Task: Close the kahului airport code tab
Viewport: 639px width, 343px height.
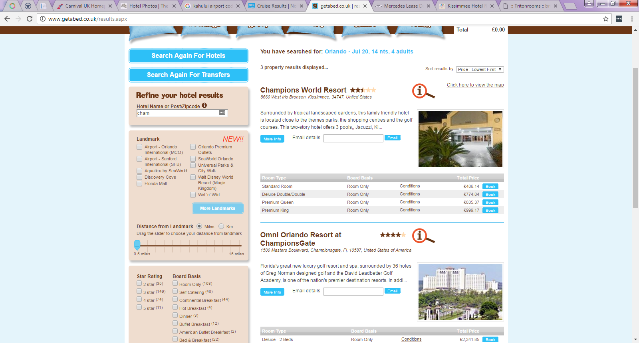Action: 238,6
